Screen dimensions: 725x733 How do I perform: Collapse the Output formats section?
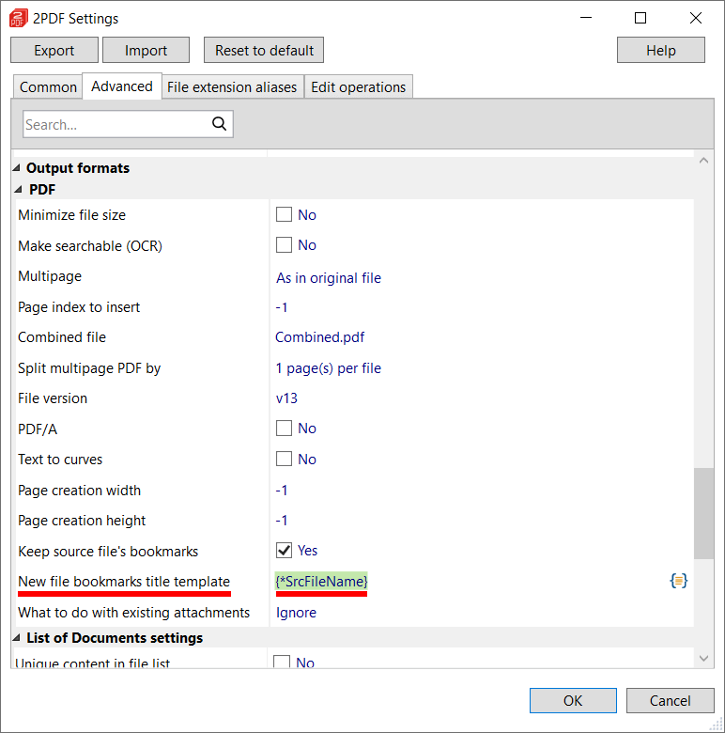(x=16, y=168)
